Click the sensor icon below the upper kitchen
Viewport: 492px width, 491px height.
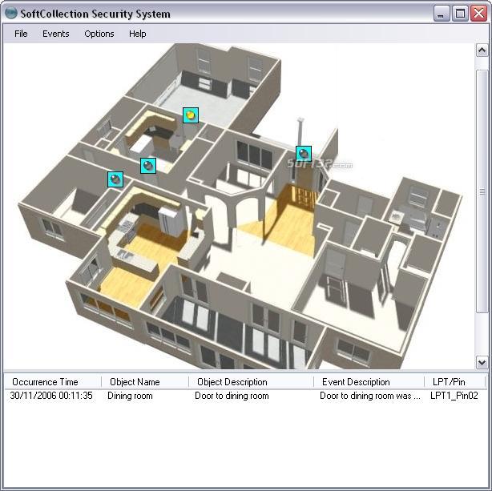pyautogui.click(x=148, y=166)
